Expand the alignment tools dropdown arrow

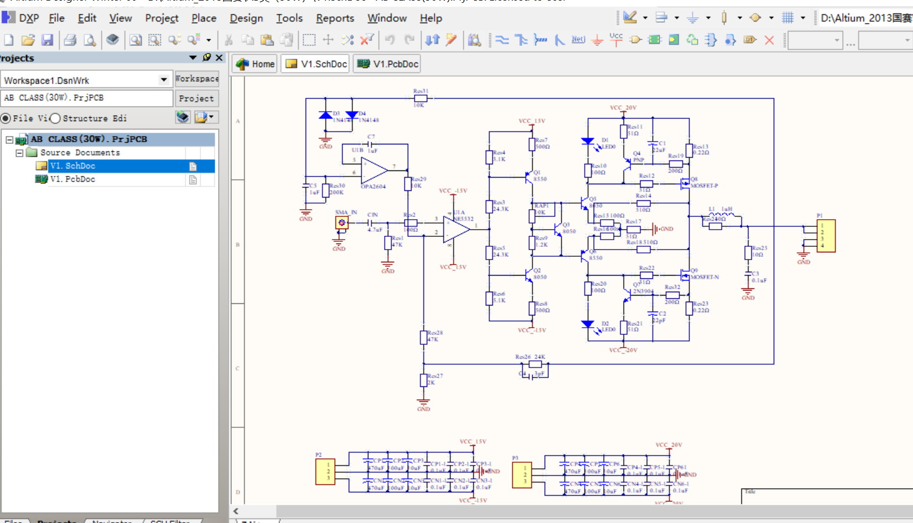click(x=677, y=18)
